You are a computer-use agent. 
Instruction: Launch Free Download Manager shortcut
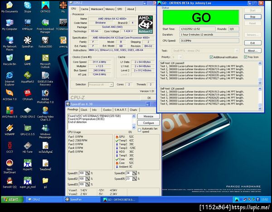click(x=45, y=26)
